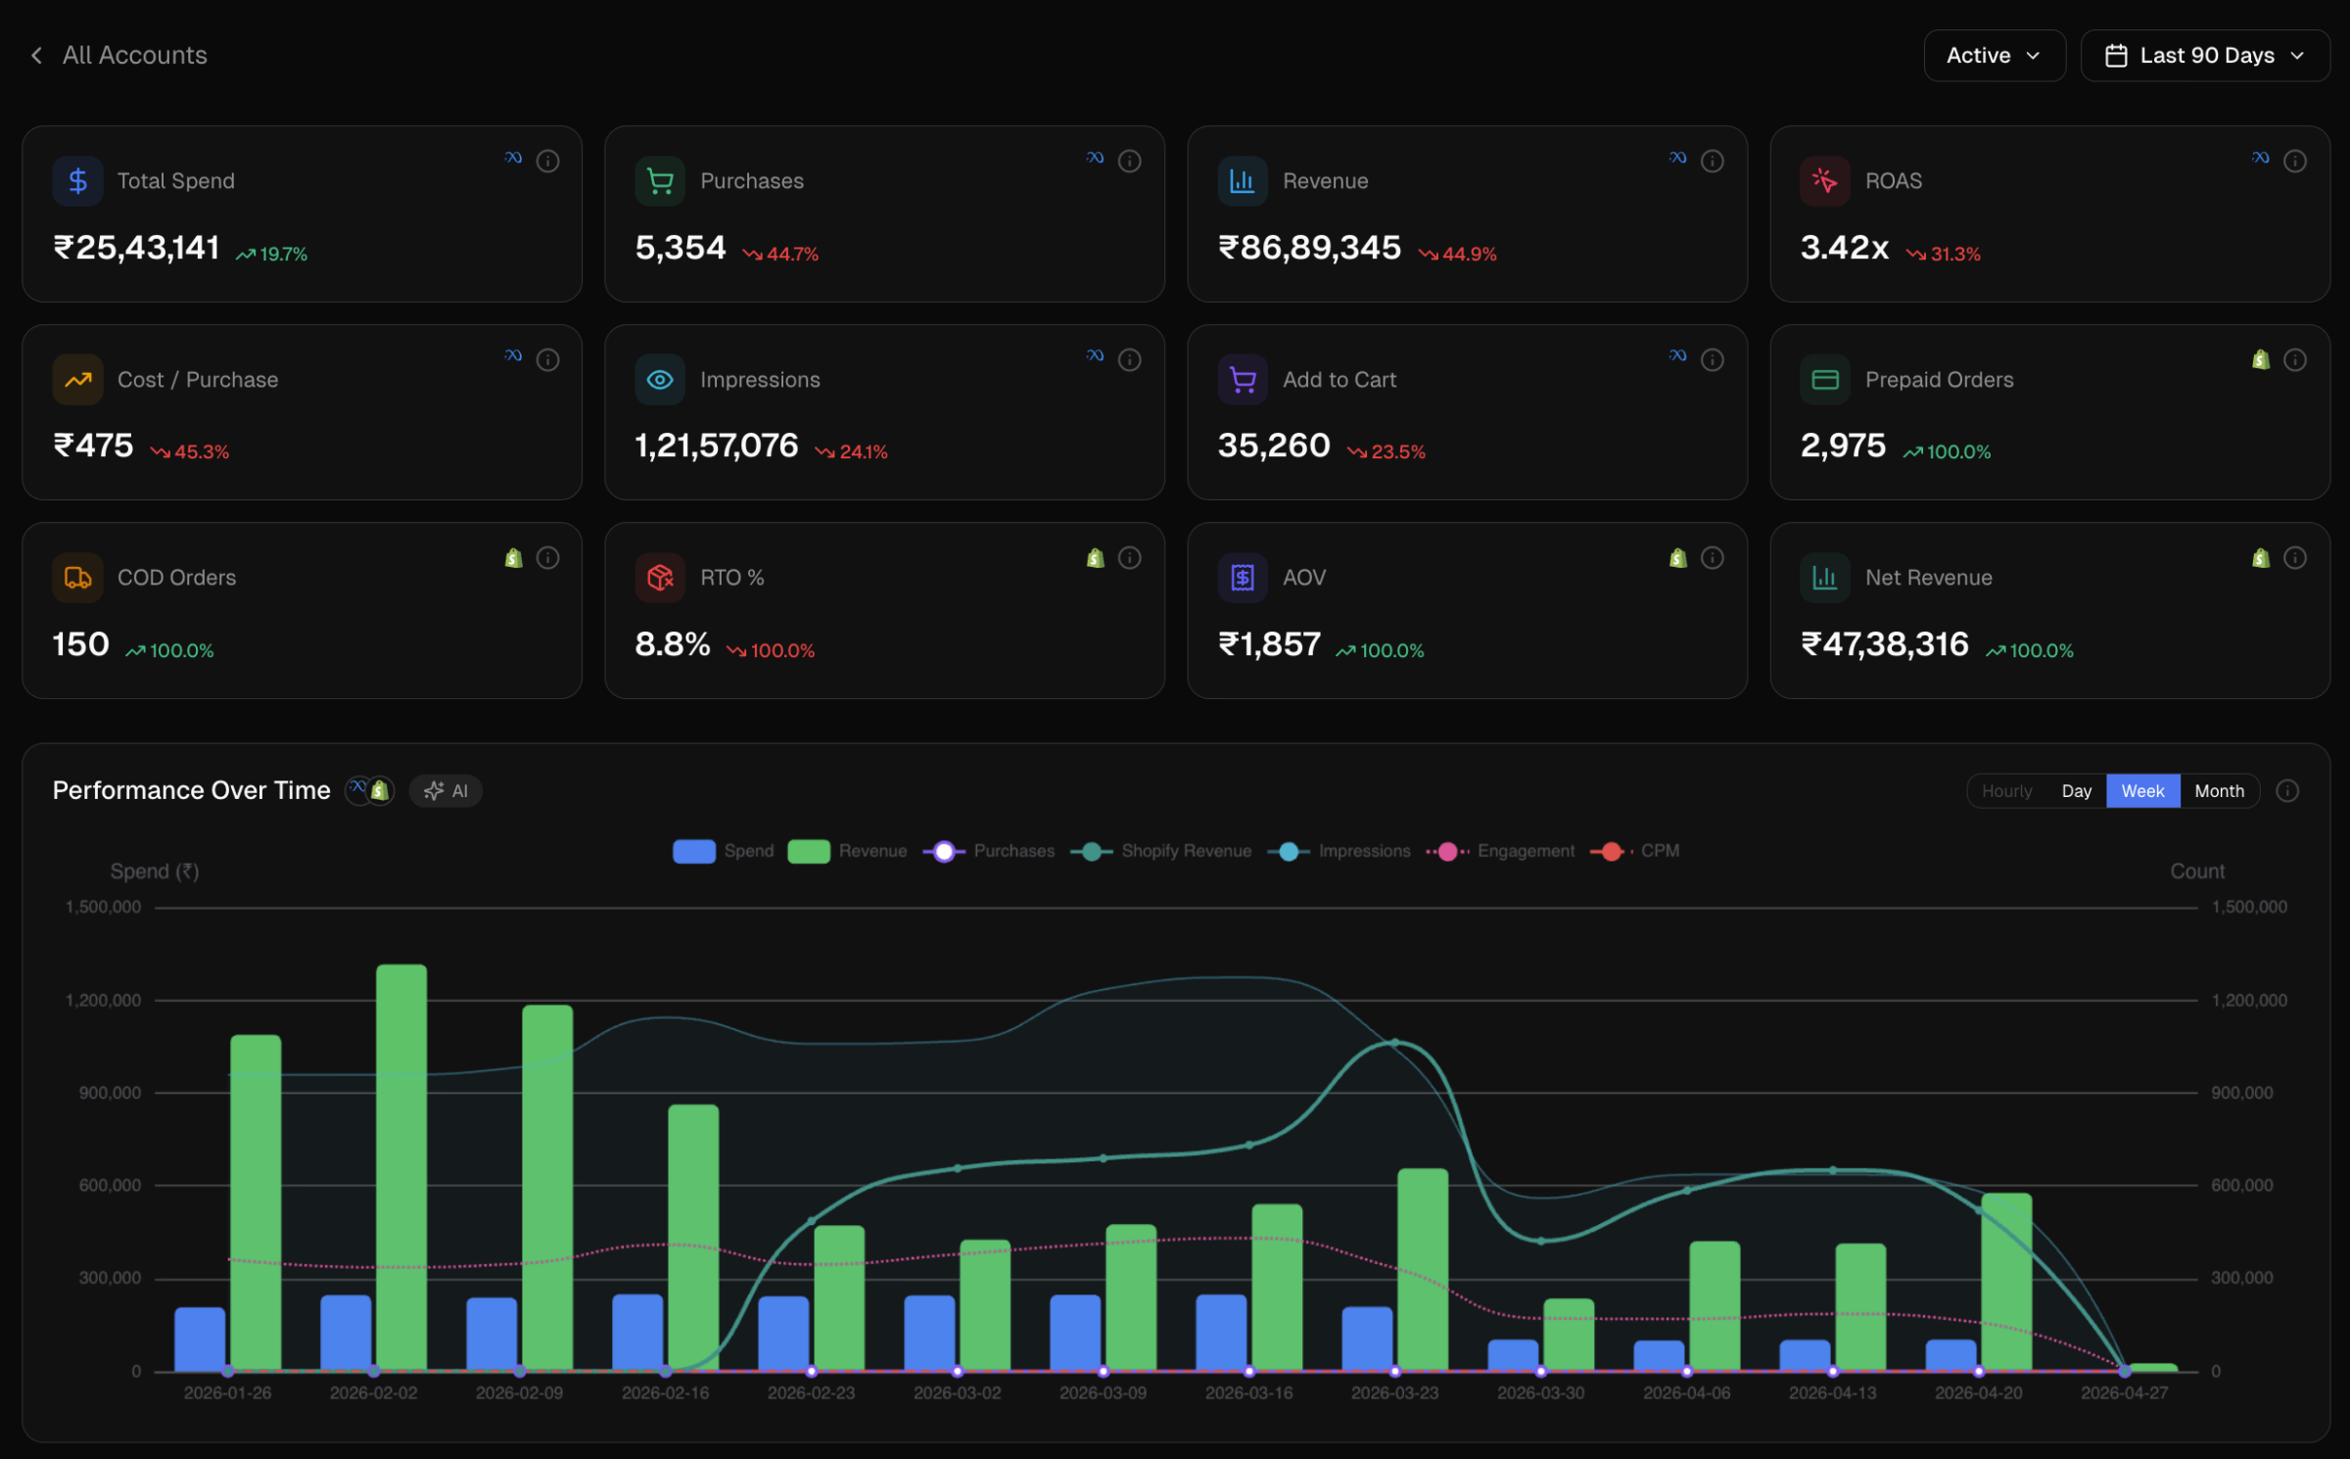Click the Meta icon on Total Spend card
Image resolution: width=2350 pixels, height=1459 pixels.
[513, 160]
